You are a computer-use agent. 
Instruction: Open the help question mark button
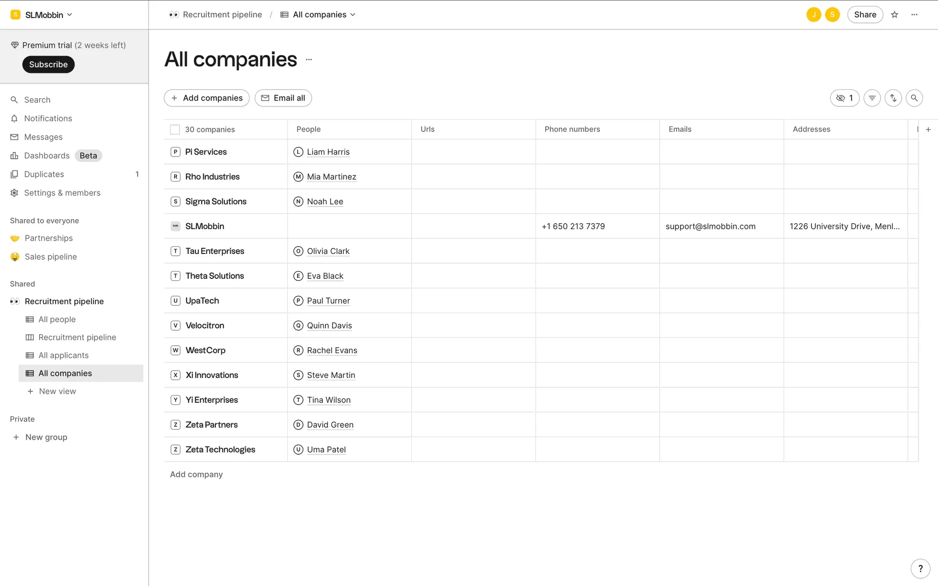(x=920, y=568)
